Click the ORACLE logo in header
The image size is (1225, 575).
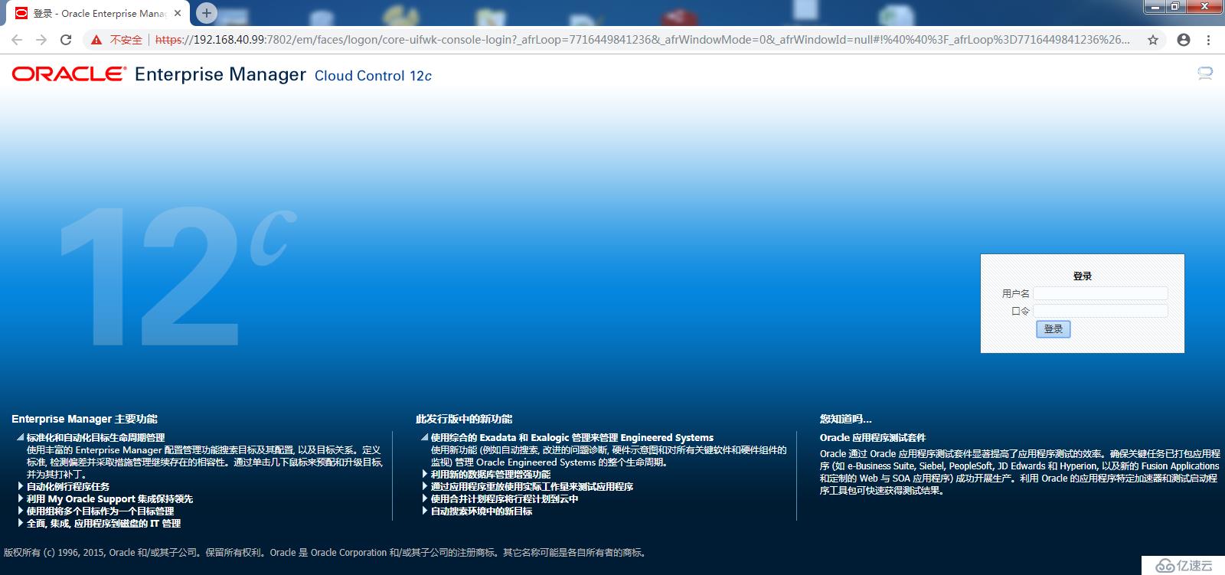pyautogui.click(x=69, y=74)
